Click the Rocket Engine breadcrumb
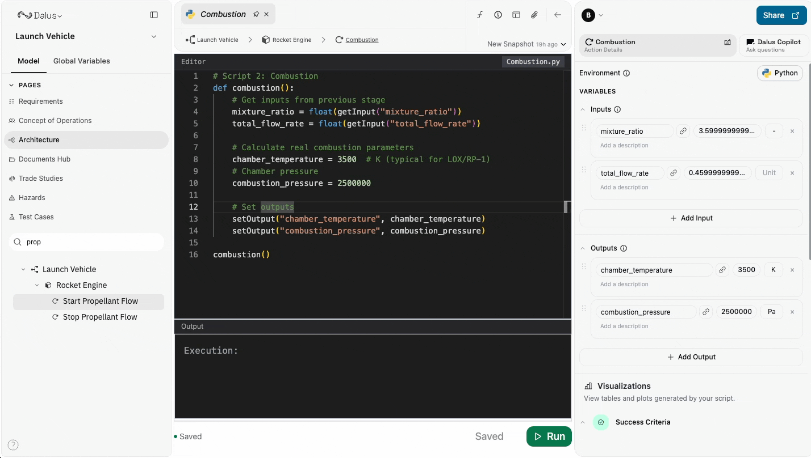811x458 pixels. pos(287,40)
